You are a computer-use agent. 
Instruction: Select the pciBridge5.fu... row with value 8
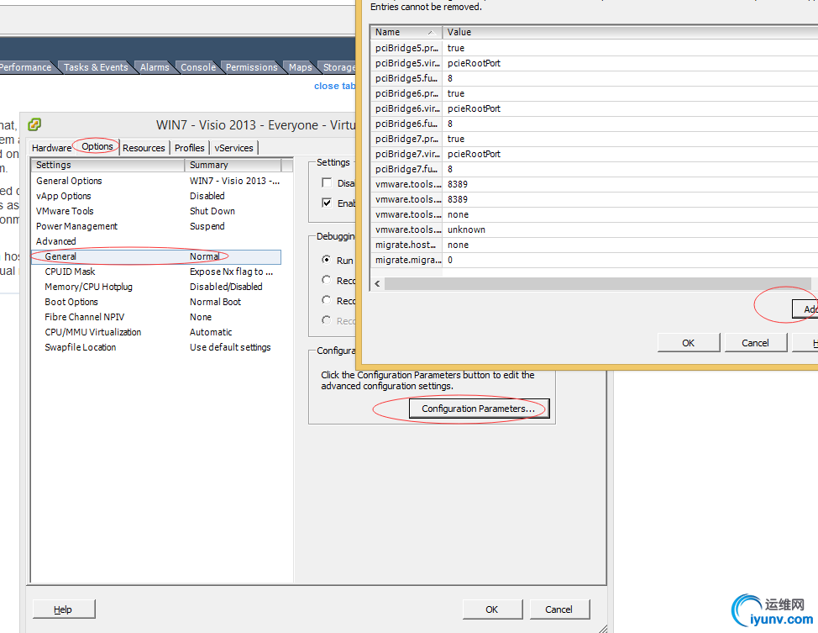(595, 78)
